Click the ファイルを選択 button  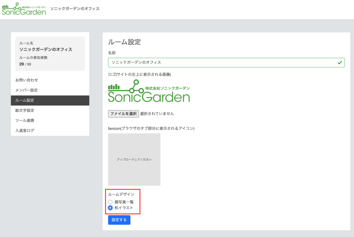point(123,113)
